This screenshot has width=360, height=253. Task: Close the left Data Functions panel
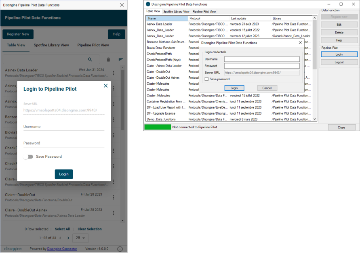click(x=122, y=5)
